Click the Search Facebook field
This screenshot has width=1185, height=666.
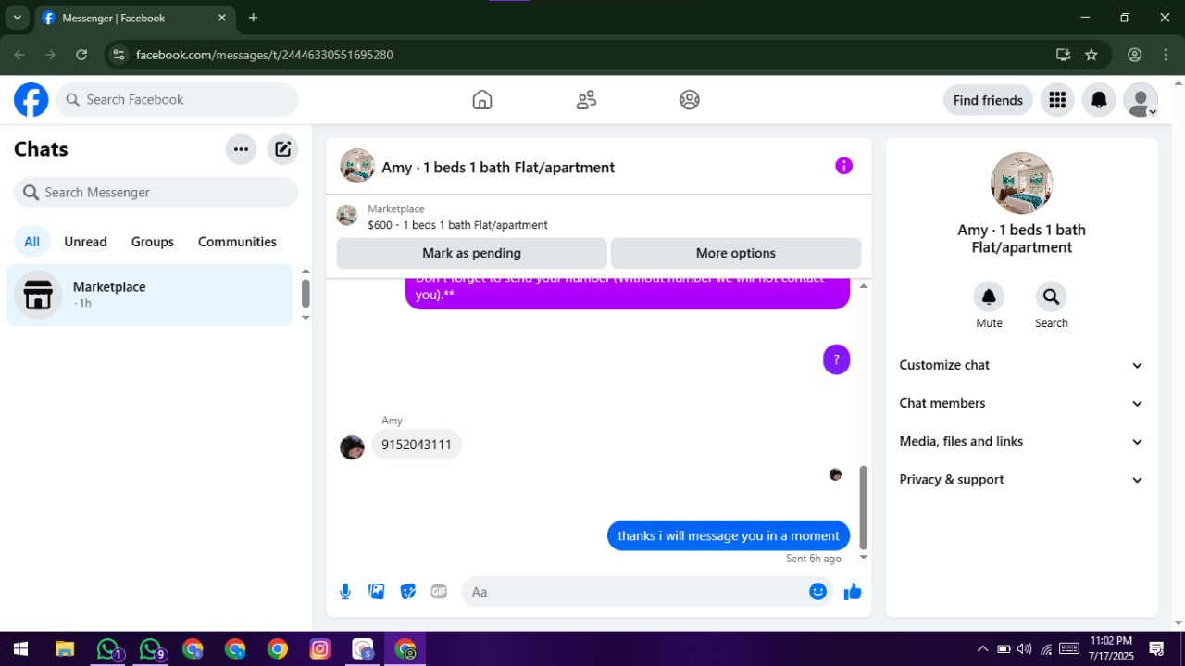(x=177, y=100)
